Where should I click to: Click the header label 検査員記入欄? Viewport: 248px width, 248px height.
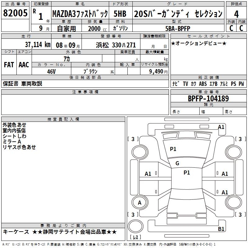coord(63,119)
